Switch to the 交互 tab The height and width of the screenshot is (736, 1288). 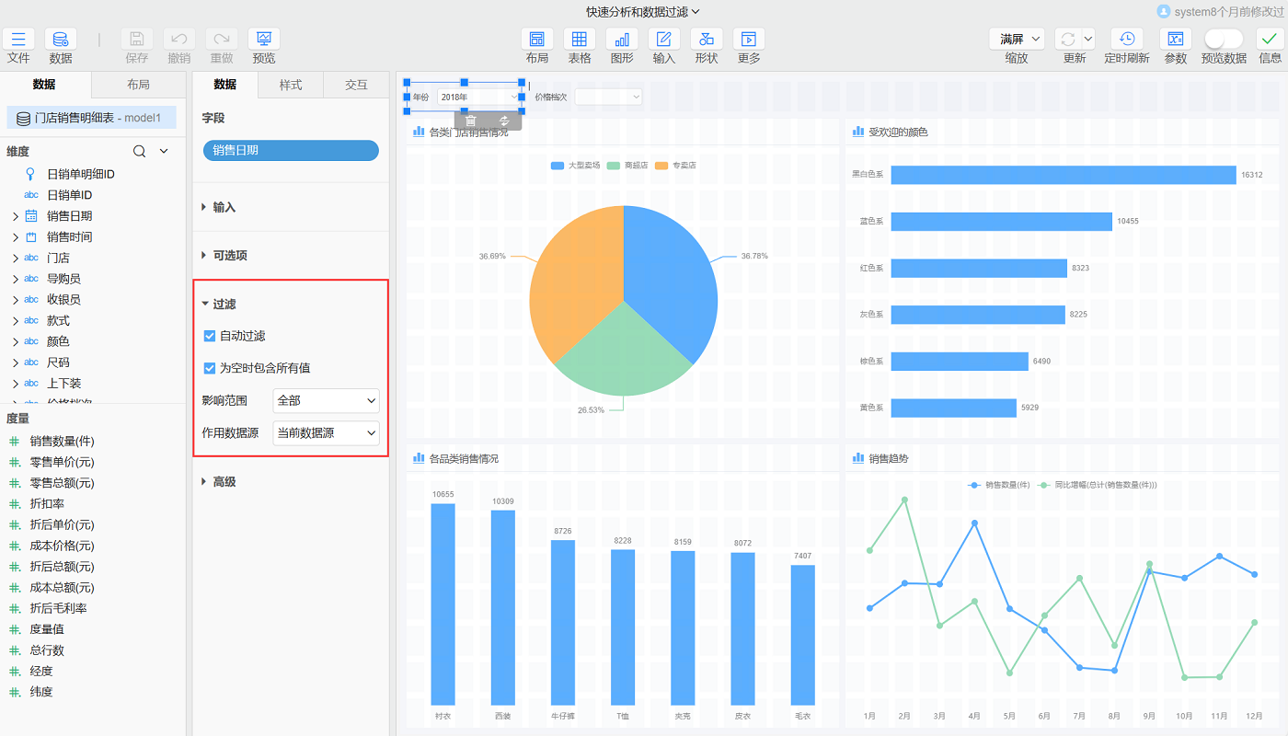[x=356, y=85]
